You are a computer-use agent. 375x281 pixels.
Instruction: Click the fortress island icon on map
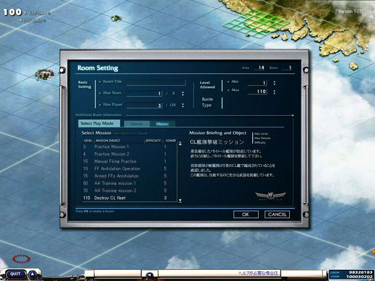[x=44, y=74]
